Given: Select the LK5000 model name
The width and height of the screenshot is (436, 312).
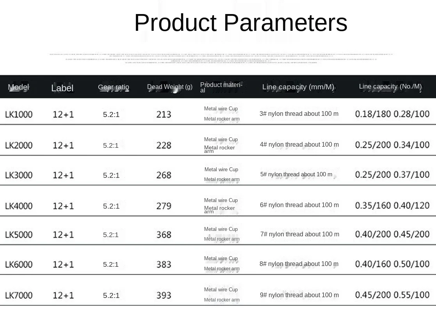Looking at the screenshot, I should coord(19,234).
